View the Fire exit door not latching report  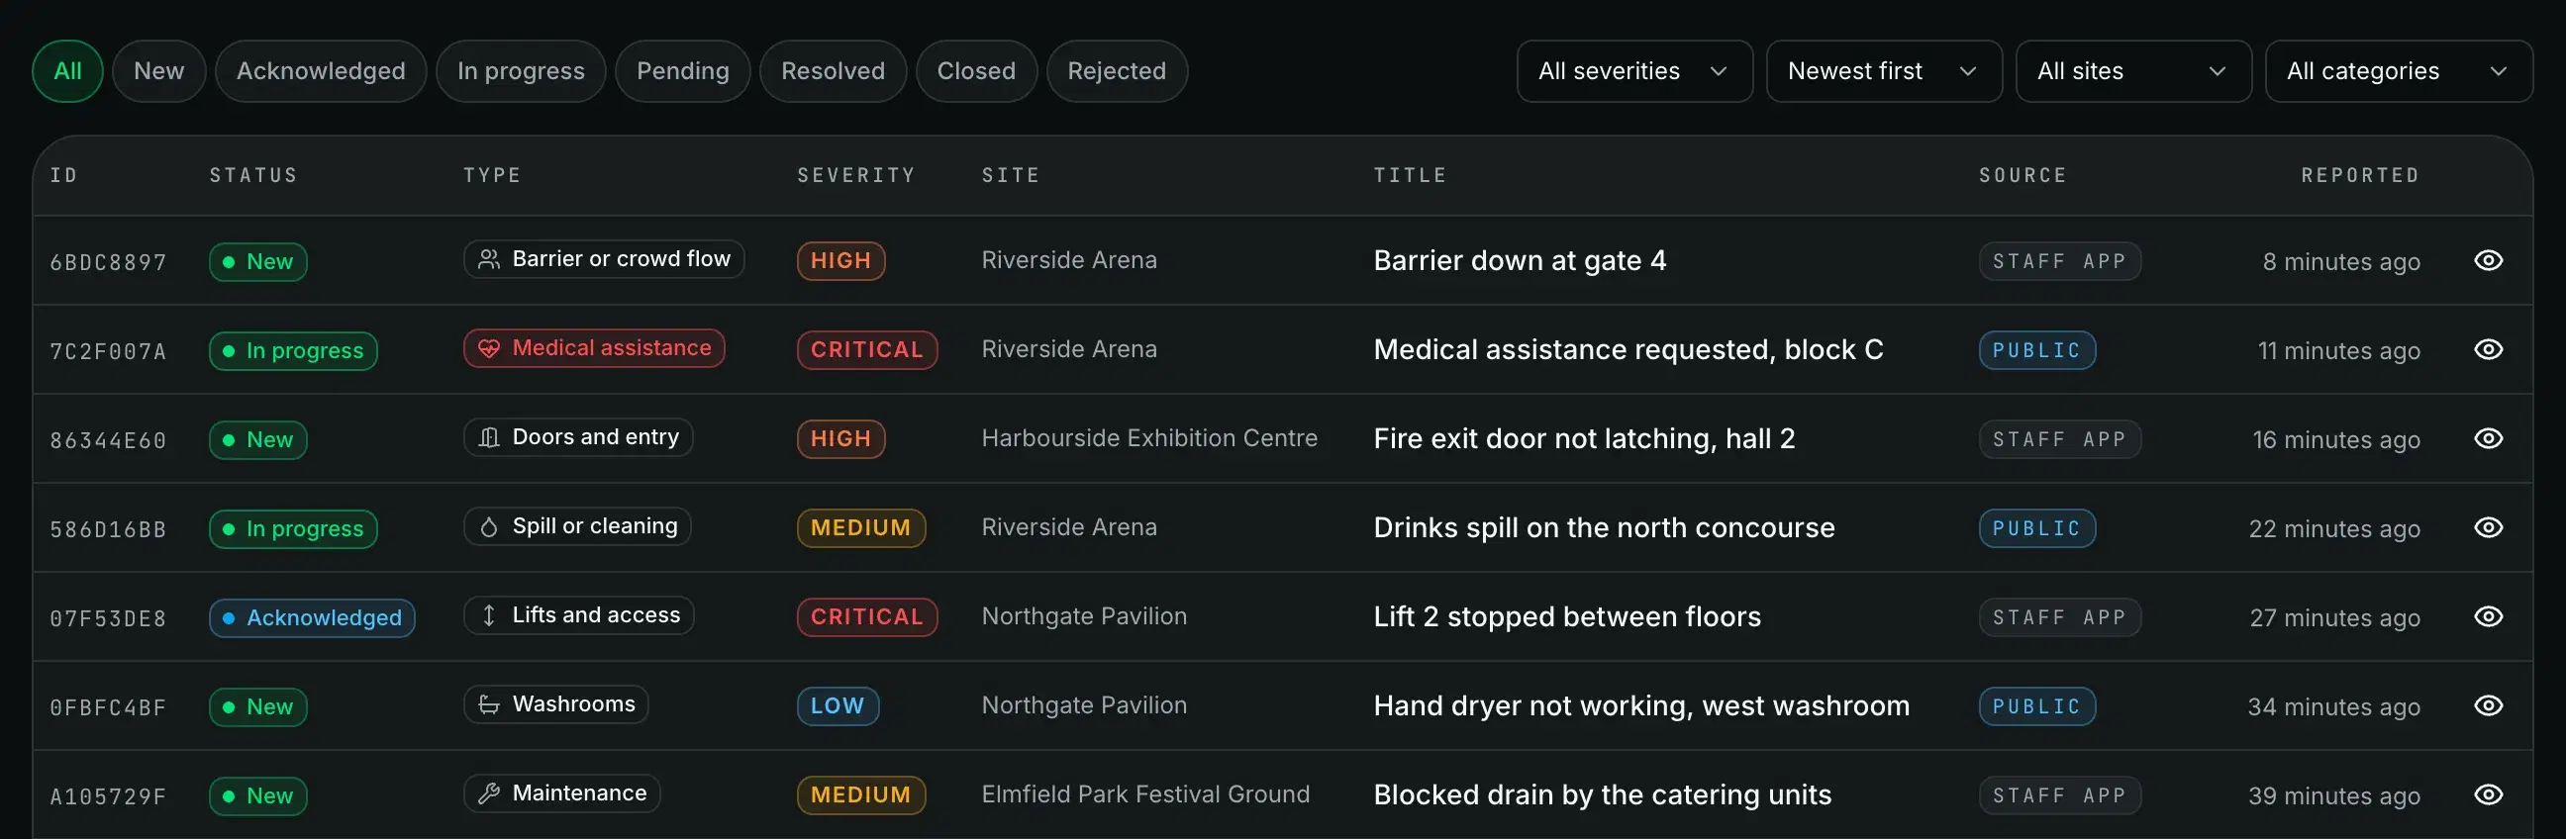click(2488, 439)
